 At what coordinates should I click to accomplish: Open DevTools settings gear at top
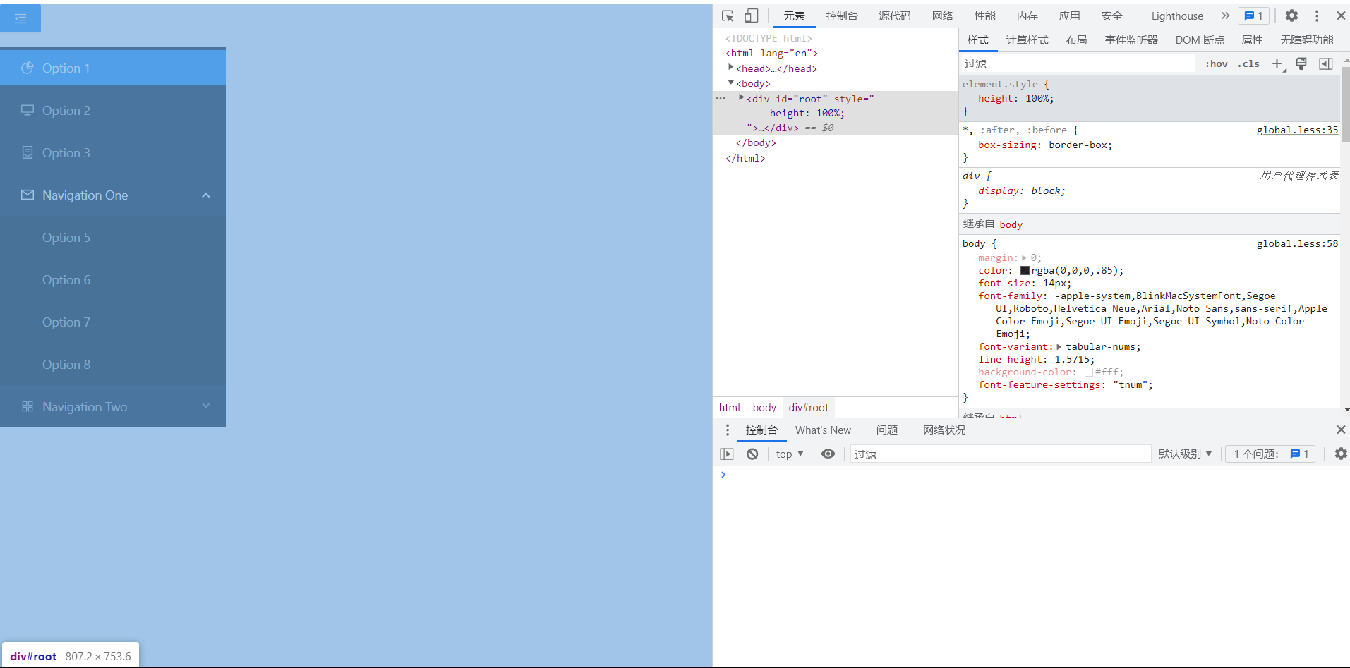click(1291, 16)
